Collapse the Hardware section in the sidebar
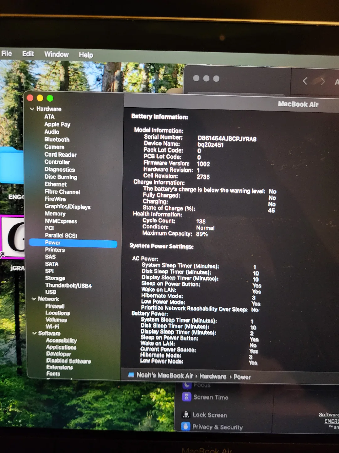339x453 pixels. 33,109
